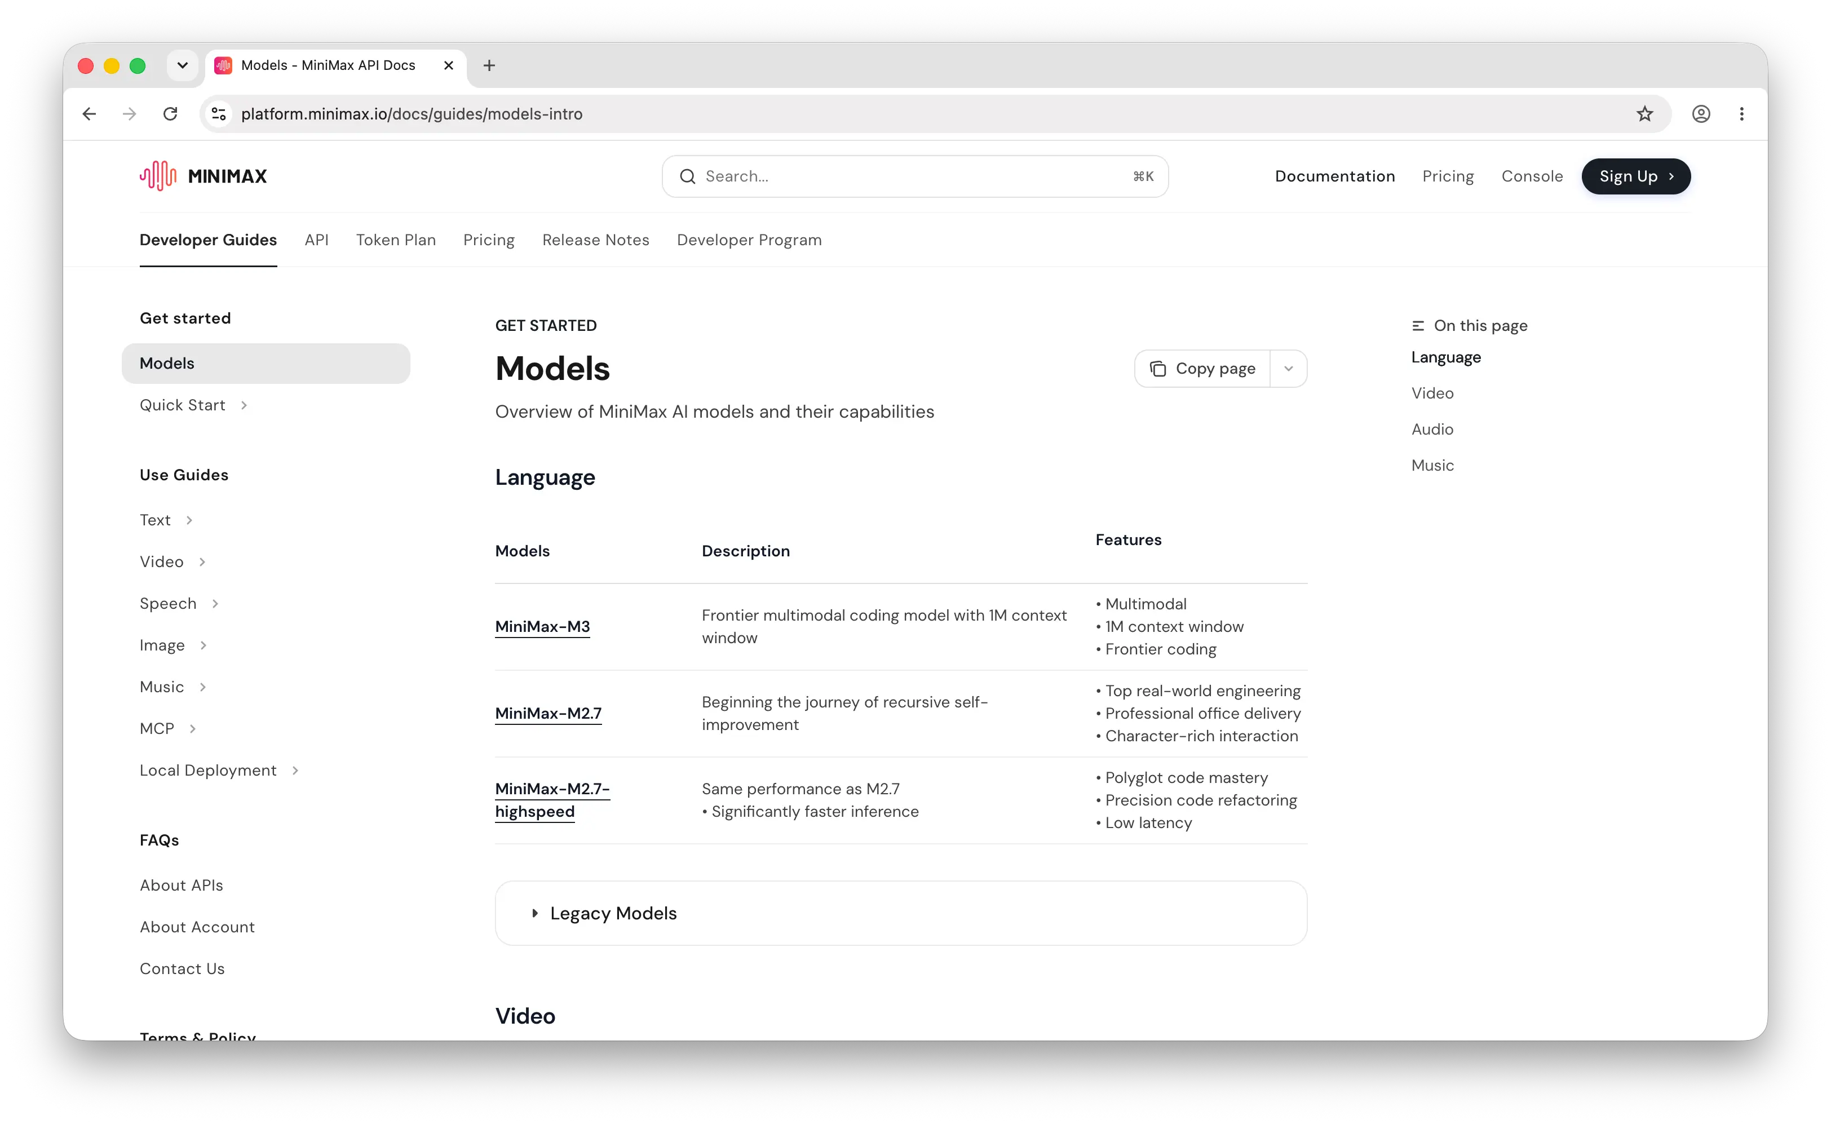The width and height of the screenshot is (1831, 1124).
Task: Open the MiniMax-M2.7-highspeed model link
Action: 552,800
